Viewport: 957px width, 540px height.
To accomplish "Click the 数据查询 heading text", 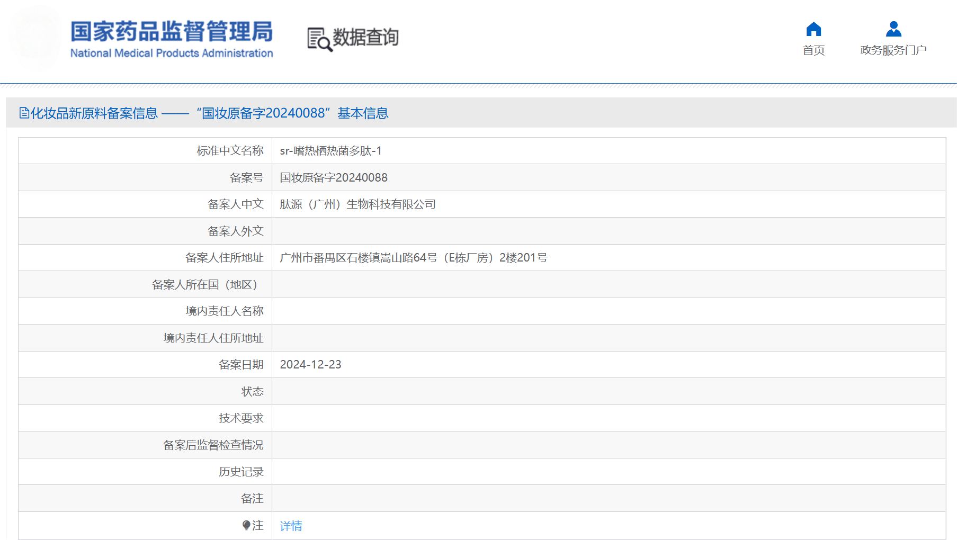I will 365,38.
